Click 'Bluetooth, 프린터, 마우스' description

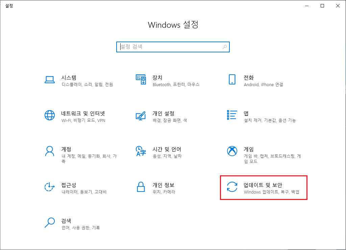click(176, 84)
